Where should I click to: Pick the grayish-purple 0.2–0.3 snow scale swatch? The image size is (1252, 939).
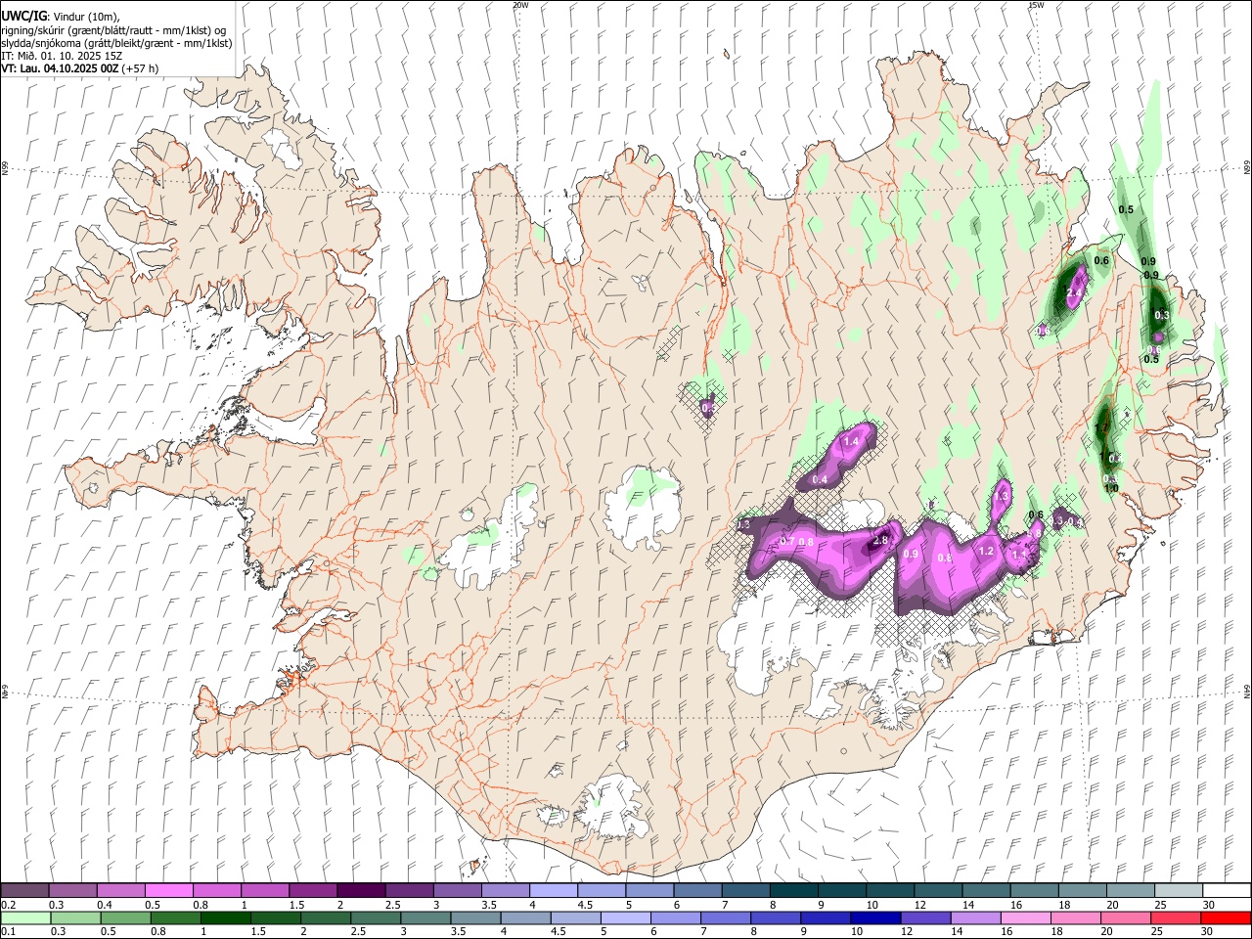(x=25, y=890)
